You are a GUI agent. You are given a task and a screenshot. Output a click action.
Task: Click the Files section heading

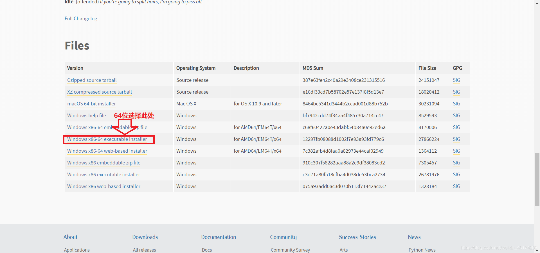77,46
